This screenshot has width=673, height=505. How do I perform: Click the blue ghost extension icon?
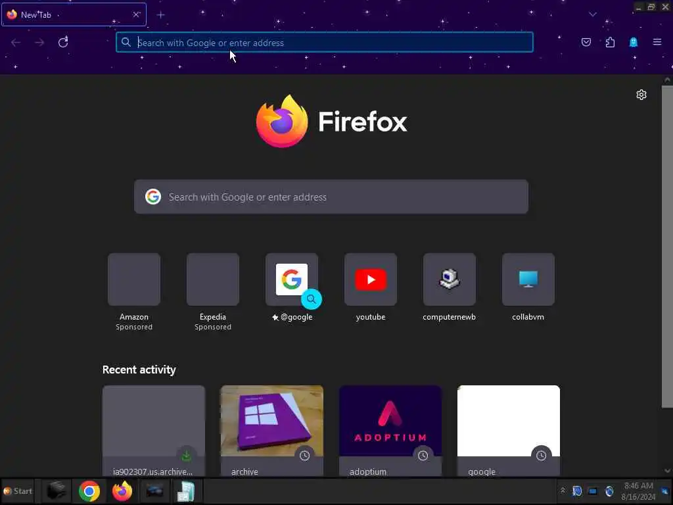point(634,42)
